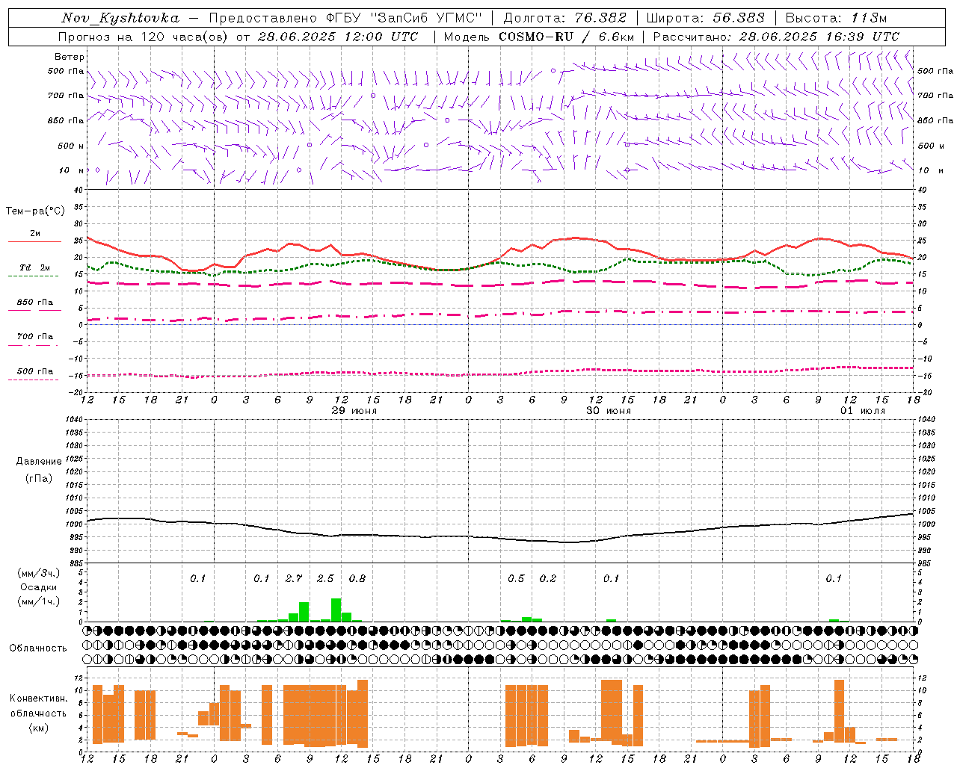Click the station name Nov_Kyshtovka in the header

pyautogui.click(x=120, y=18)
